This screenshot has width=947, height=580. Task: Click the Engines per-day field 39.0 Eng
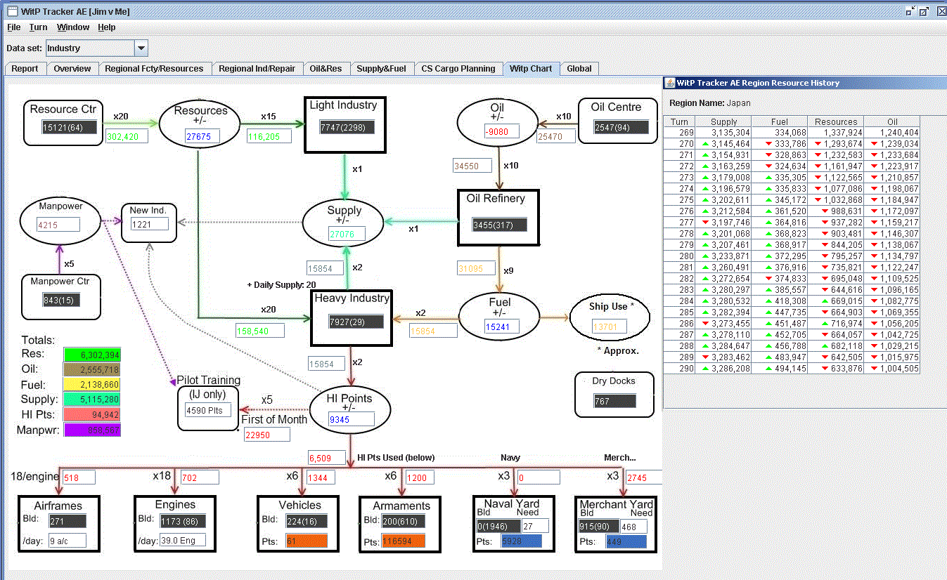[x=182, y=540]
